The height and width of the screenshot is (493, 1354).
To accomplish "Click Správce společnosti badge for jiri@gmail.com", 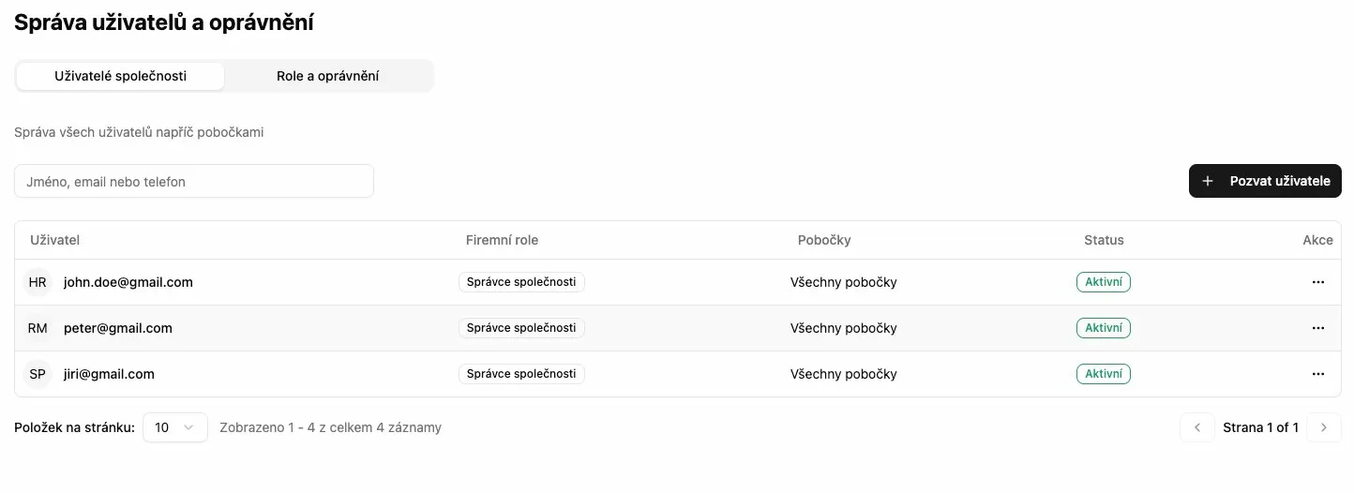I will coord(521,374).
